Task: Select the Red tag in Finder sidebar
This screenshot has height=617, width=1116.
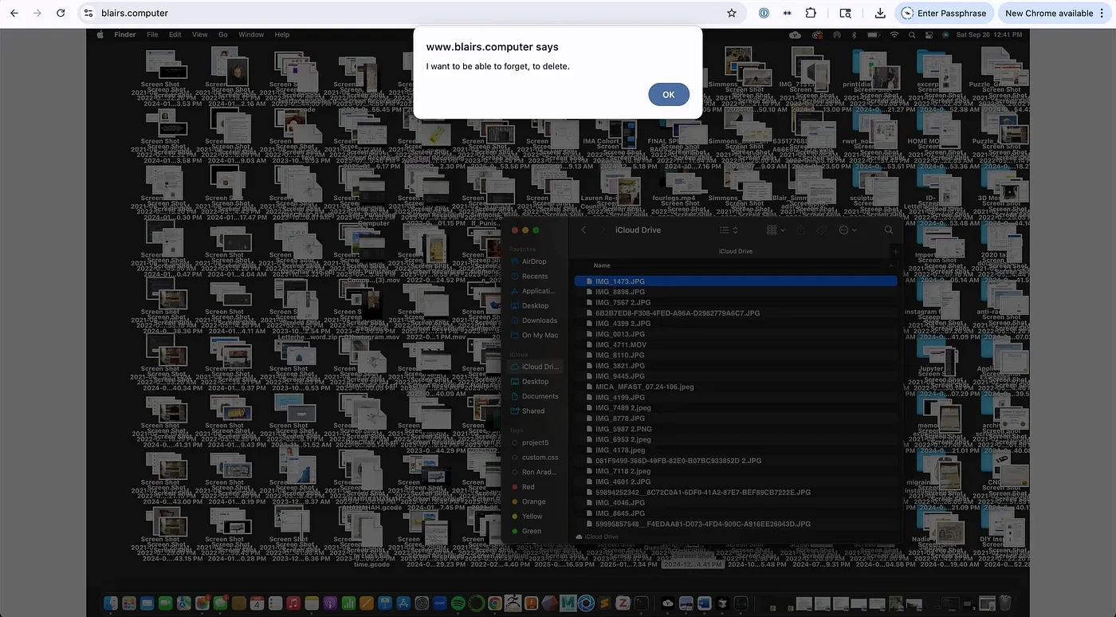Action: coord(528,487)
